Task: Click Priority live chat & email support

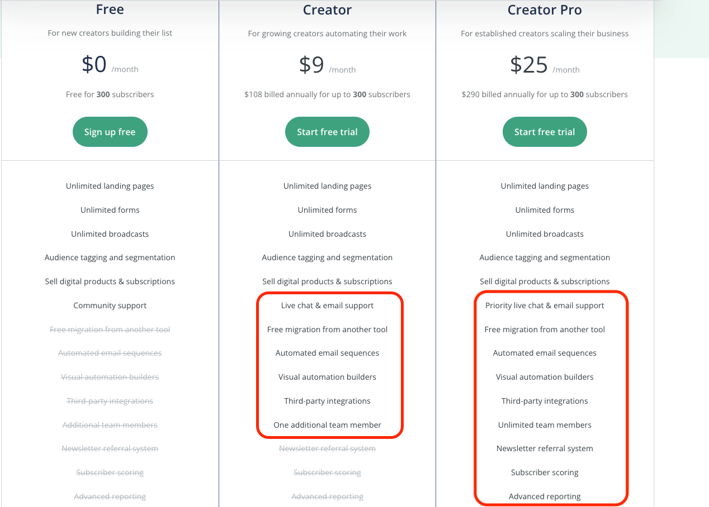Action: (x=545, y=305)
